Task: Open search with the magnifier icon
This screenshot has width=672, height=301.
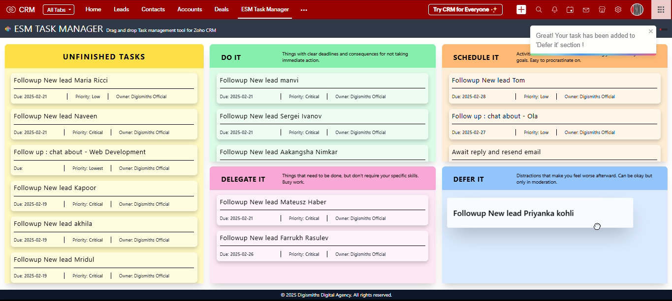Action: (x=539, y=10)
